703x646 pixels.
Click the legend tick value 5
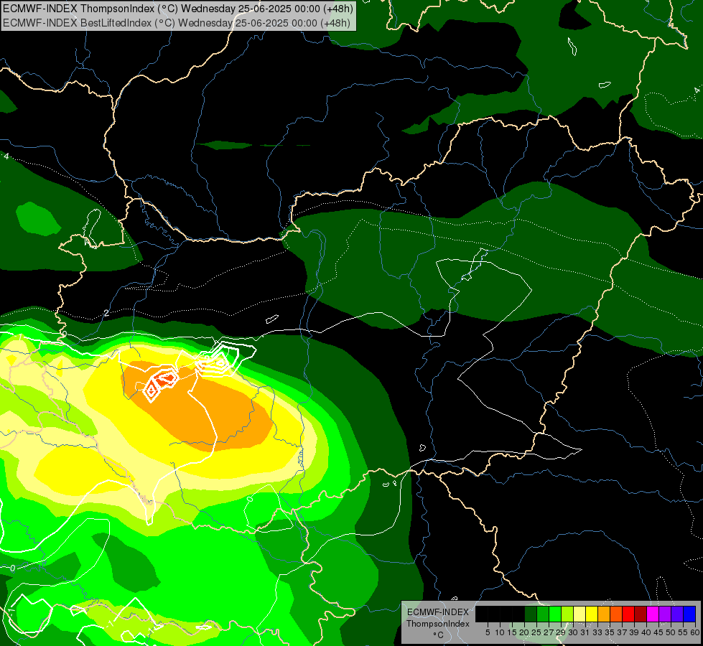488,632
